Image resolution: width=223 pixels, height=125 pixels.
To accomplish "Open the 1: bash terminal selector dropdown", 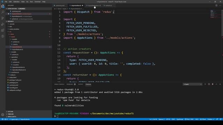I will pyautogui.click(x=192, y=84).
